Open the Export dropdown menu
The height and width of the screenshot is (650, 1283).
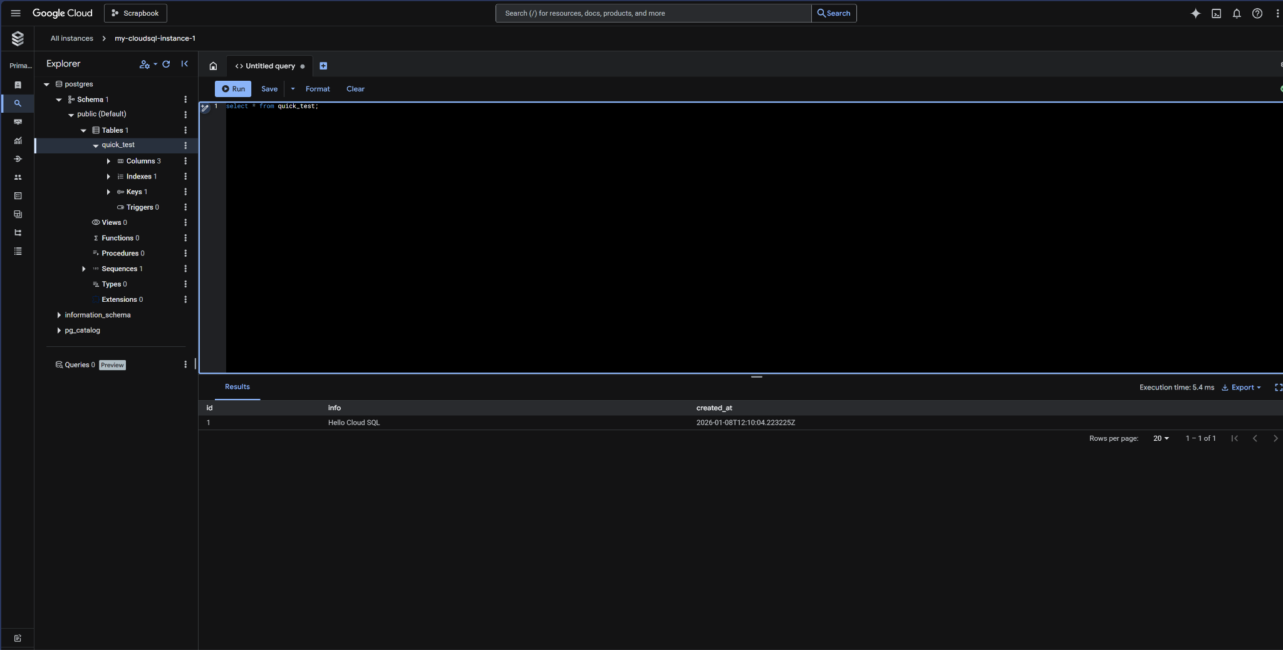pyautogui.click(x=1242, y=388)
